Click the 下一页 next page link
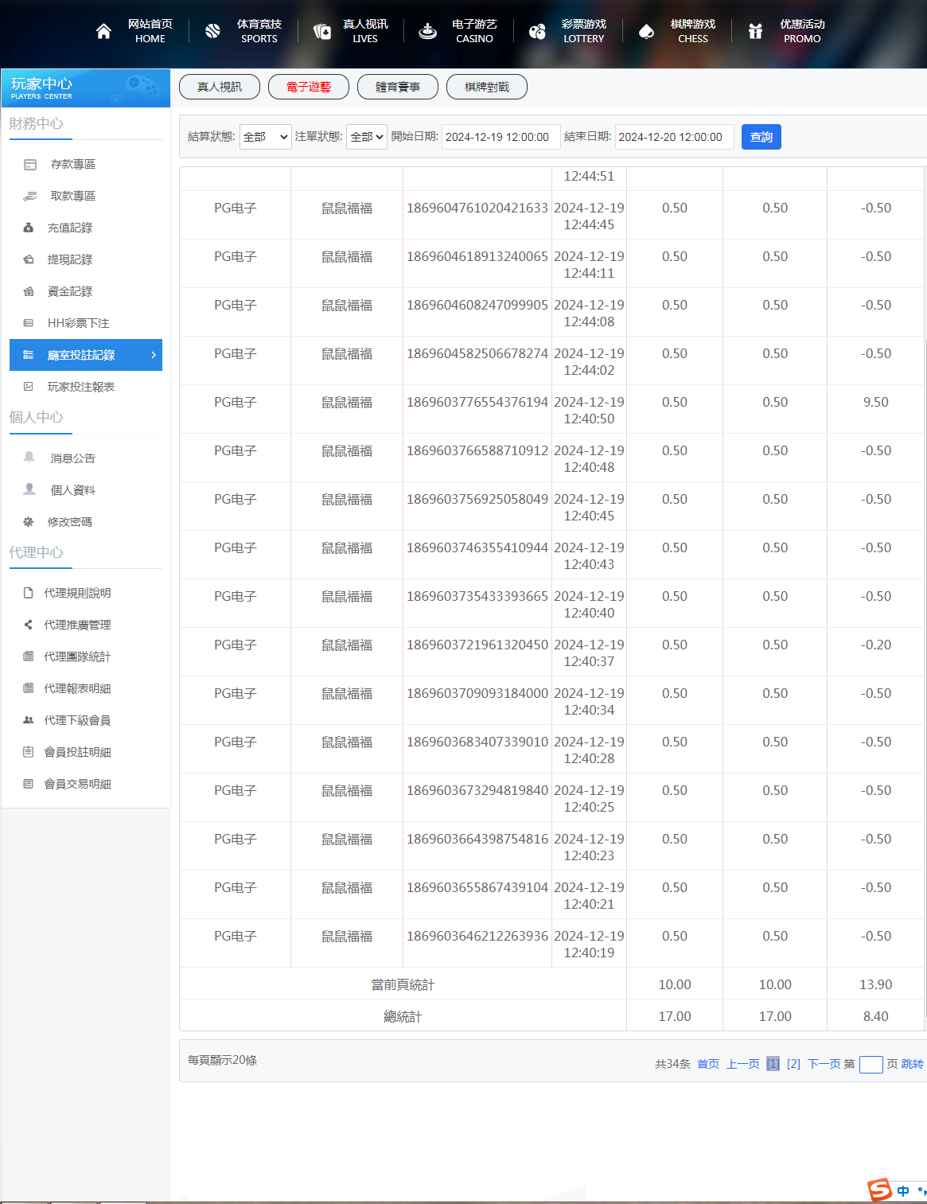The width and height of the screenshot is (927, 1204). (x=824, y=1064)
